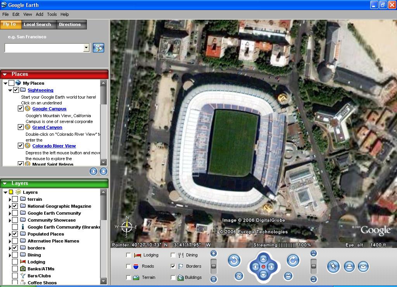
Task: Pan the view down arrow
Action: point(263,275)
